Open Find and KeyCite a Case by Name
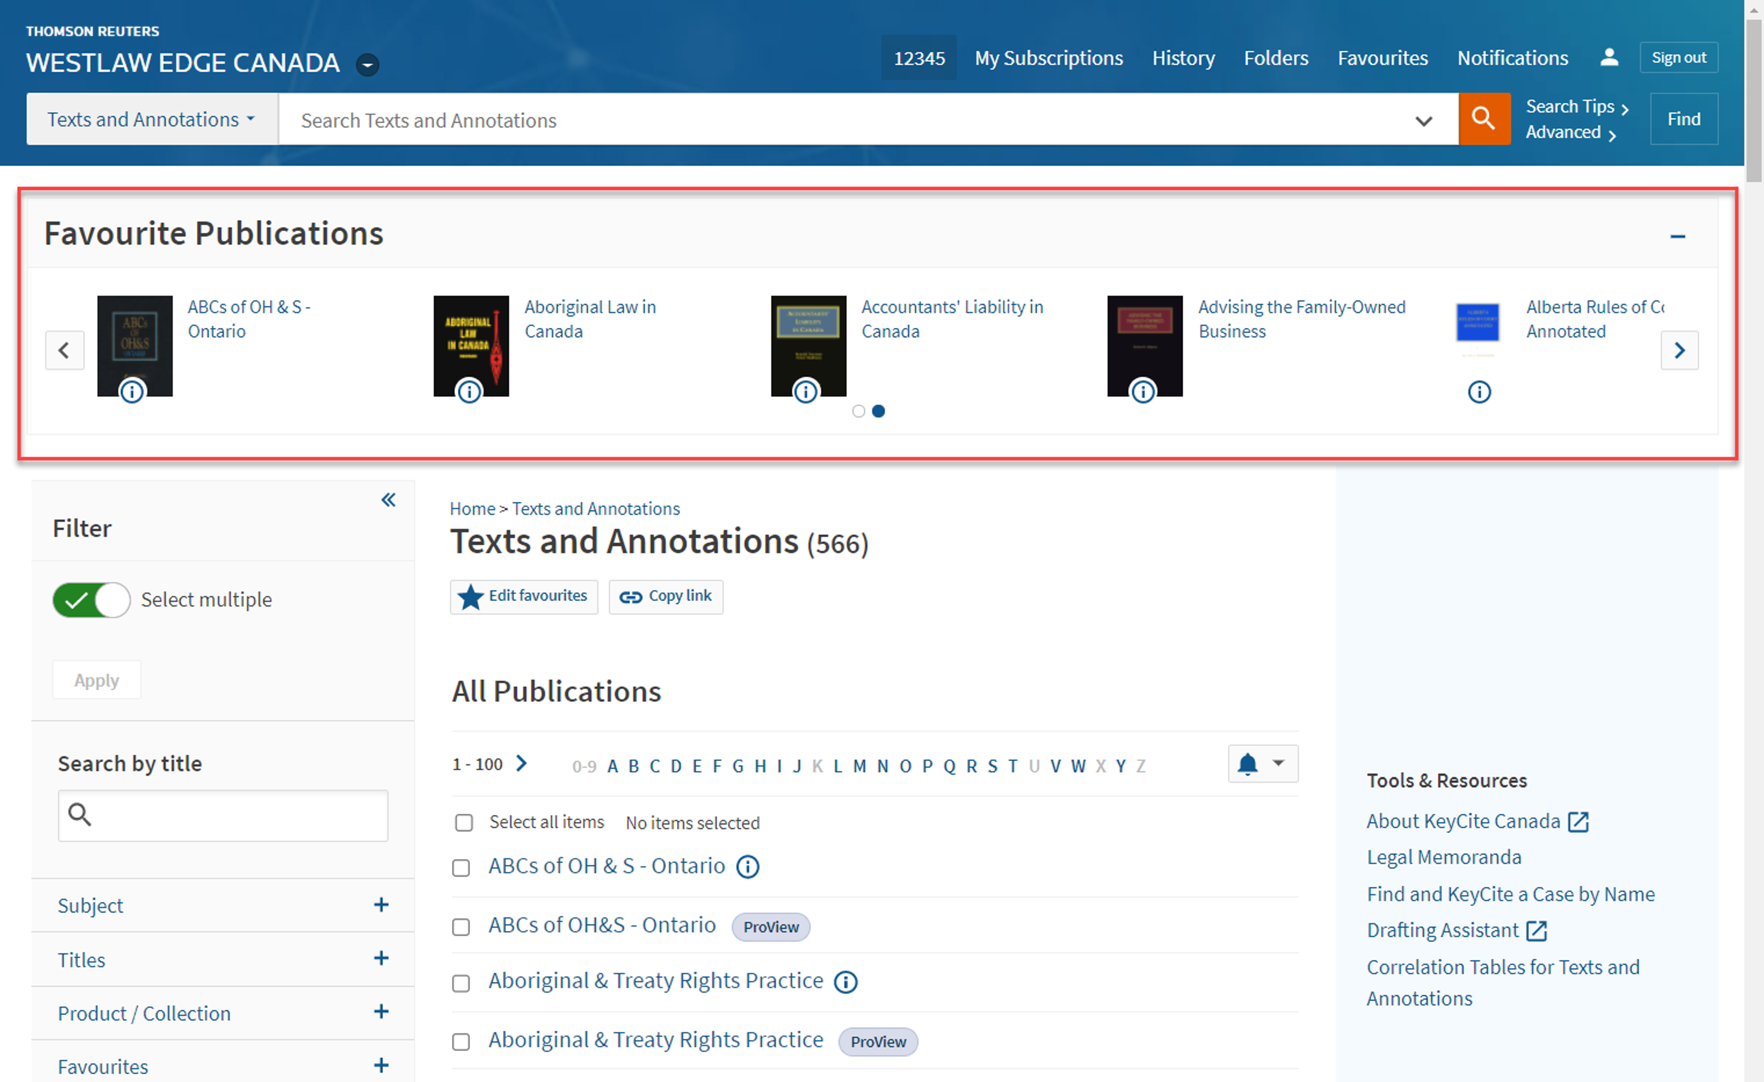The height and width of the screenshot is (1082, 1764). (x=1510, y=894)
